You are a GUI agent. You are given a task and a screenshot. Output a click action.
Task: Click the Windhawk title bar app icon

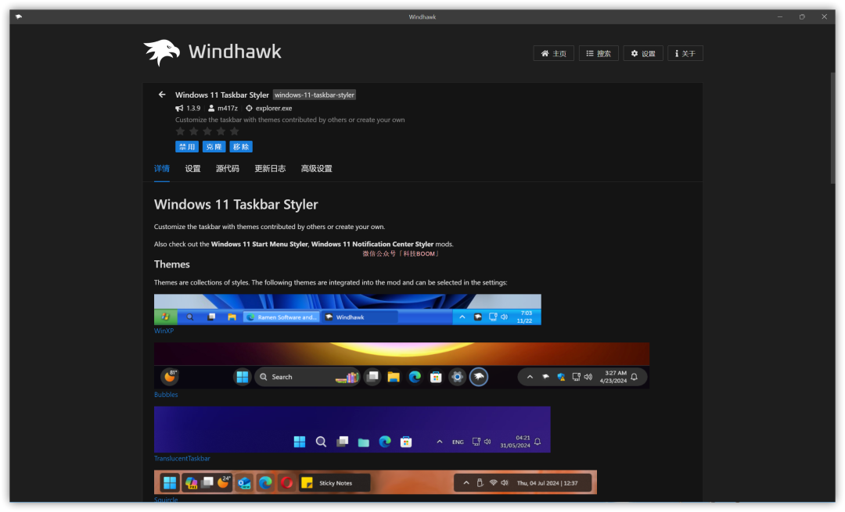click(19, 16)
